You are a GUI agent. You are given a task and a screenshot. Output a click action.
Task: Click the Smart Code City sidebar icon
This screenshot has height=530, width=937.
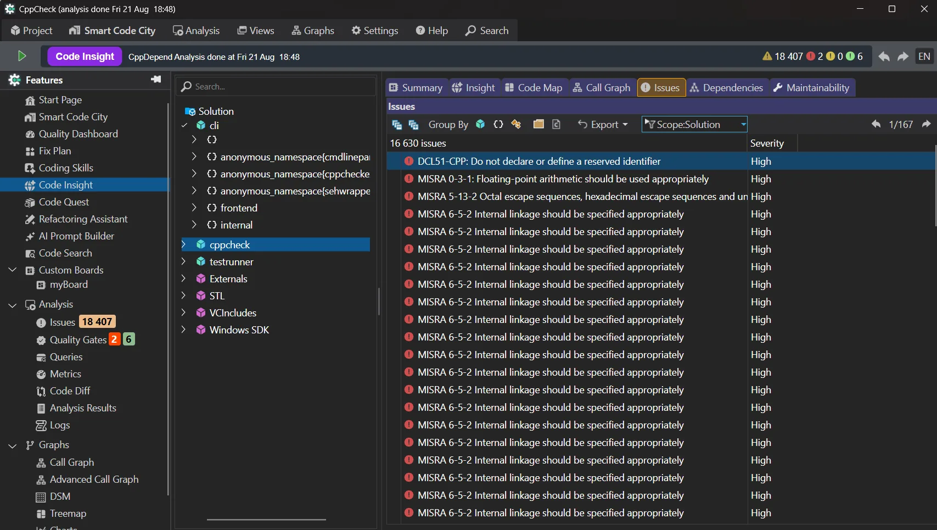point(30,117)
